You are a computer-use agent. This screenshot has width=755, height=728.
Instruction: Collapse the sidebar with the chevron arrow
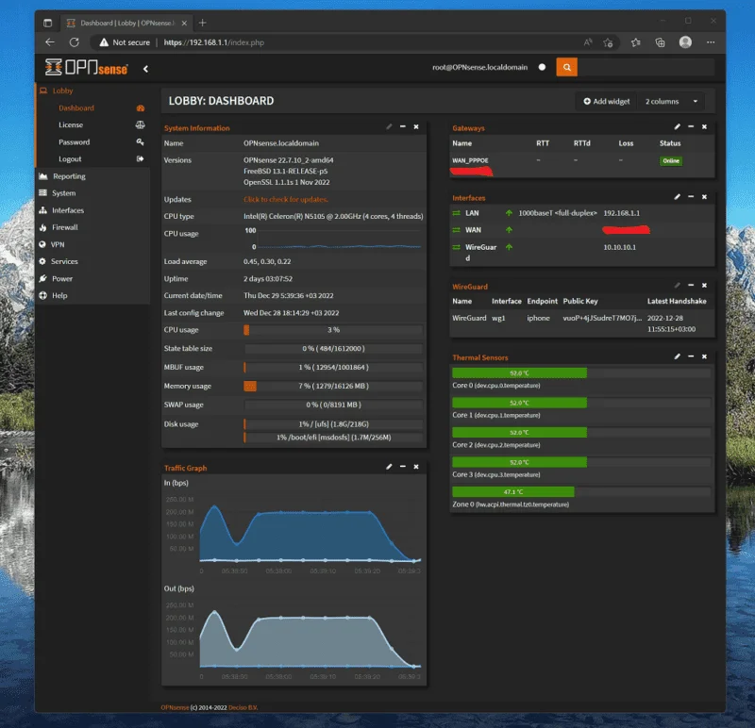pyautogui.click(x=145, y=69)
